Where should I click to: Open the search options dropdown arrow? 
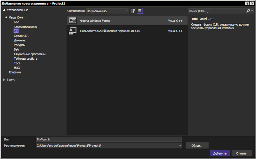click(252, 11)
